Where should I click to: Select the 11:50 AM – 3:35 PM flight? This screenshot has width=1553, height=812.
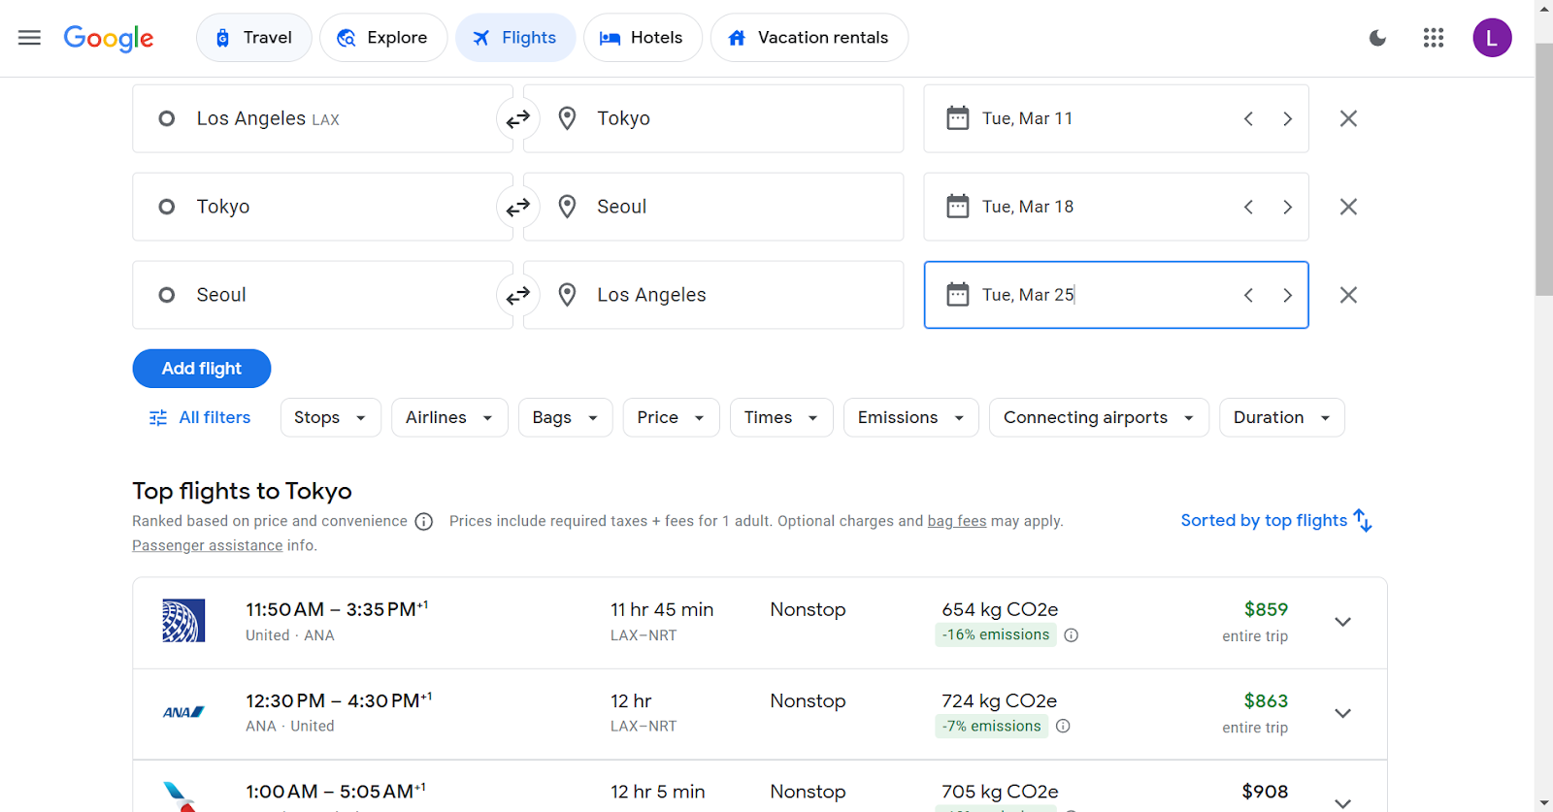(x=760, y=623)
